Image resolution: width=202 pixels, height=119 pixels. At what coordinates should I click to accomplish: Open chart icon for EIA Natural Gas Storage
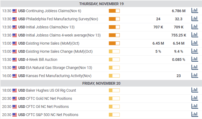tap(194, 68)
